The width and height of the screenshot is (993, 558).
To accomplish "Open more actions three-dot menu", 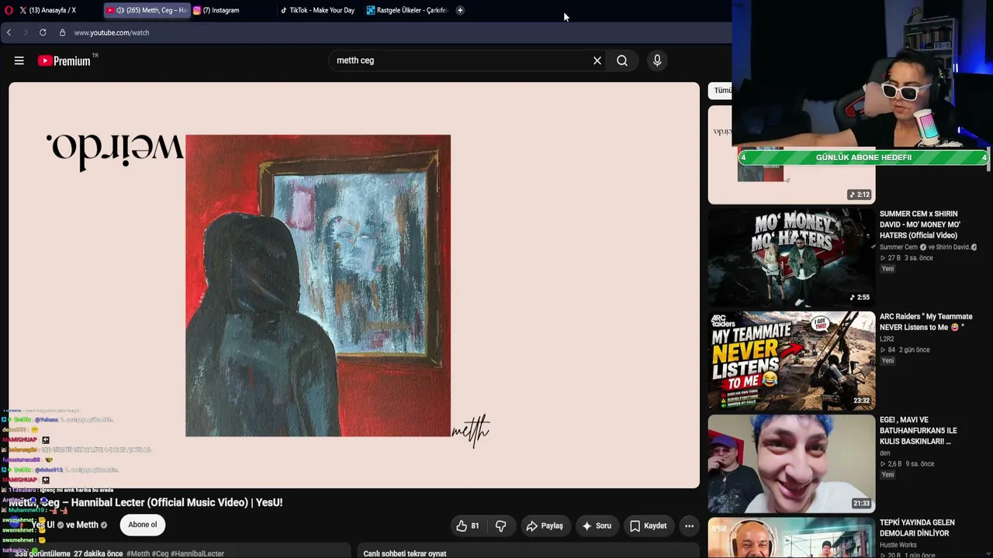I will (689, 525).
